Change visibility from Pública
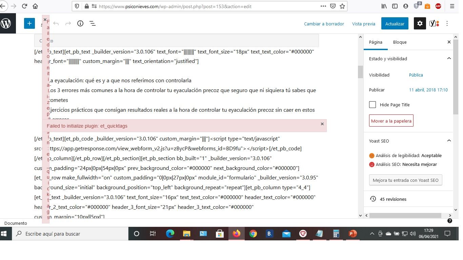Image resolution: width=463 pixels, height=260 pixels. click(x=416, y=75)
